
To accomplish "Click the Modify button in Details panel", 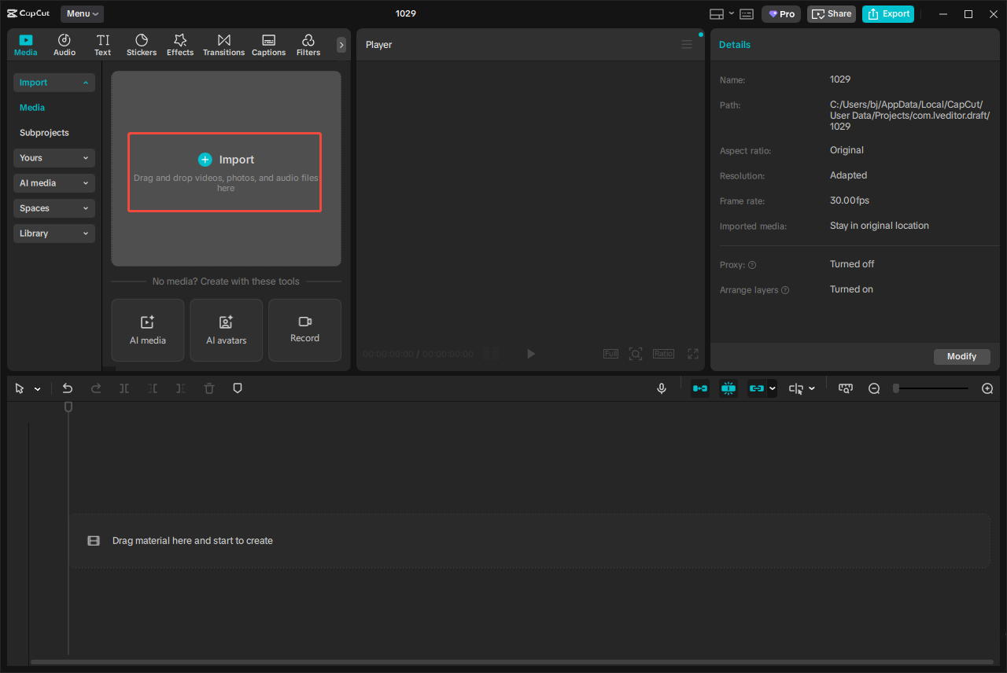I will click(961, 356).
